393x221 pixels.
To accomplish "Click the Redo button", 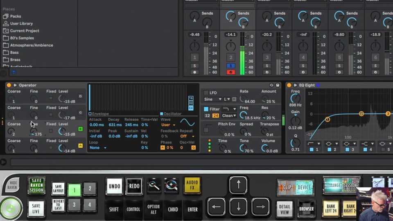I will (x=134, y=186).
